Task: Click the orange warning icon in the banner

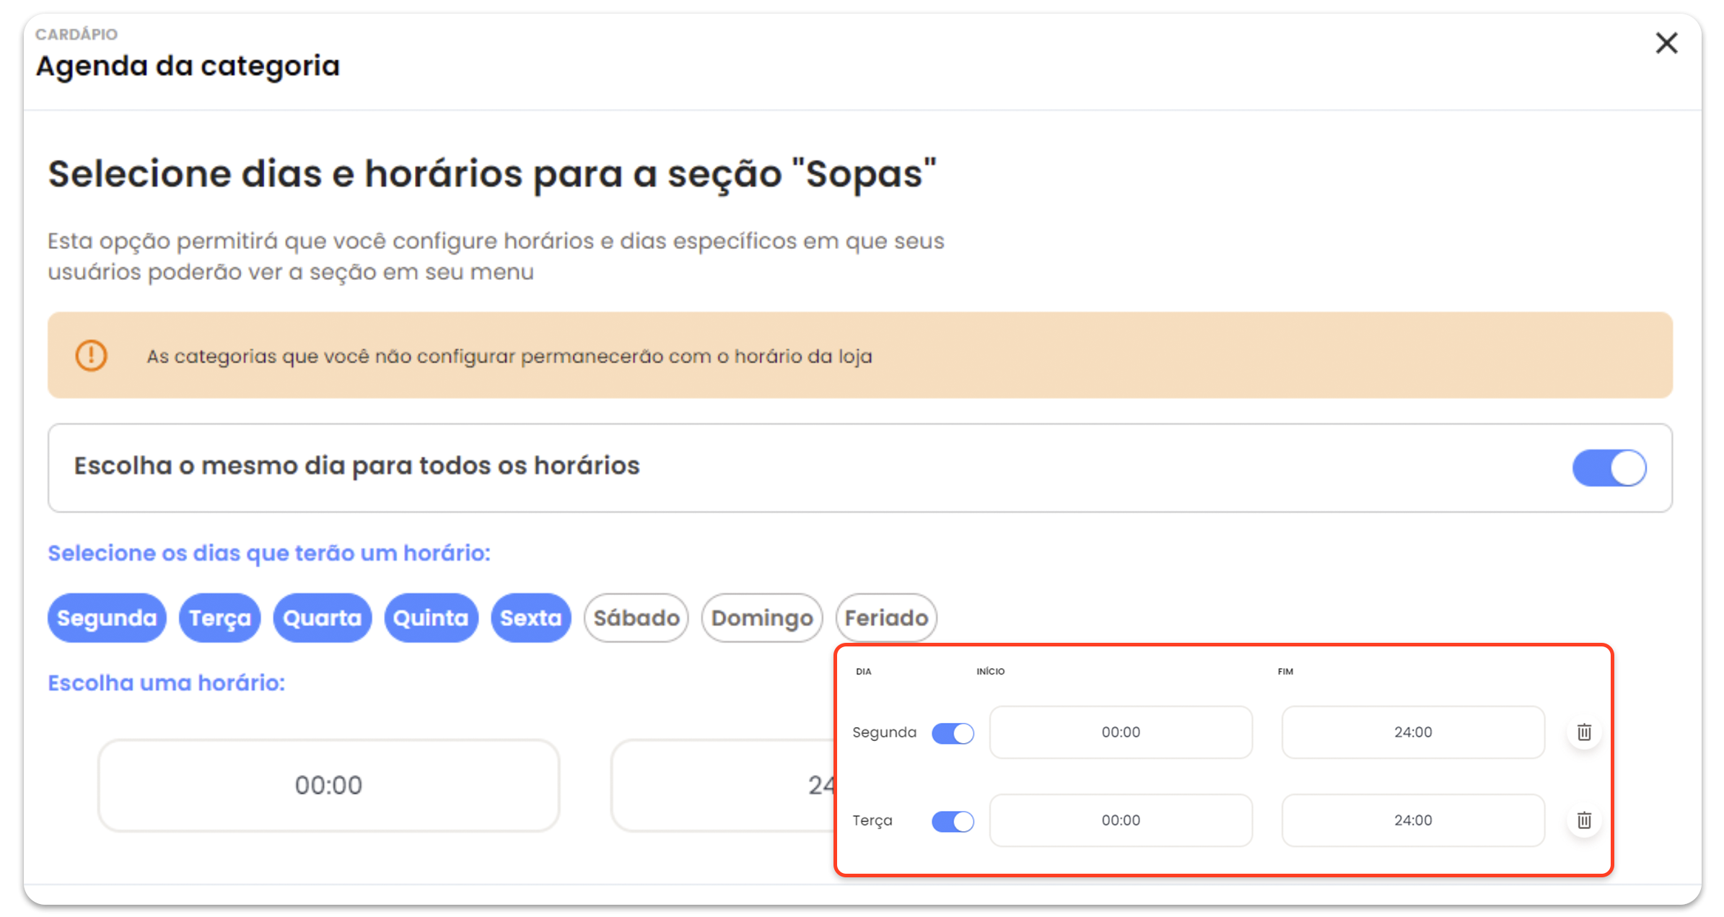Action: pos(92,355)
